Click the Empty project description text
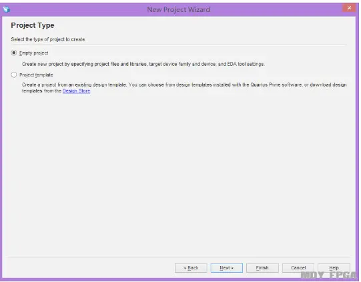The height and width of the screenshot is (282, 361). click(143, 64)
